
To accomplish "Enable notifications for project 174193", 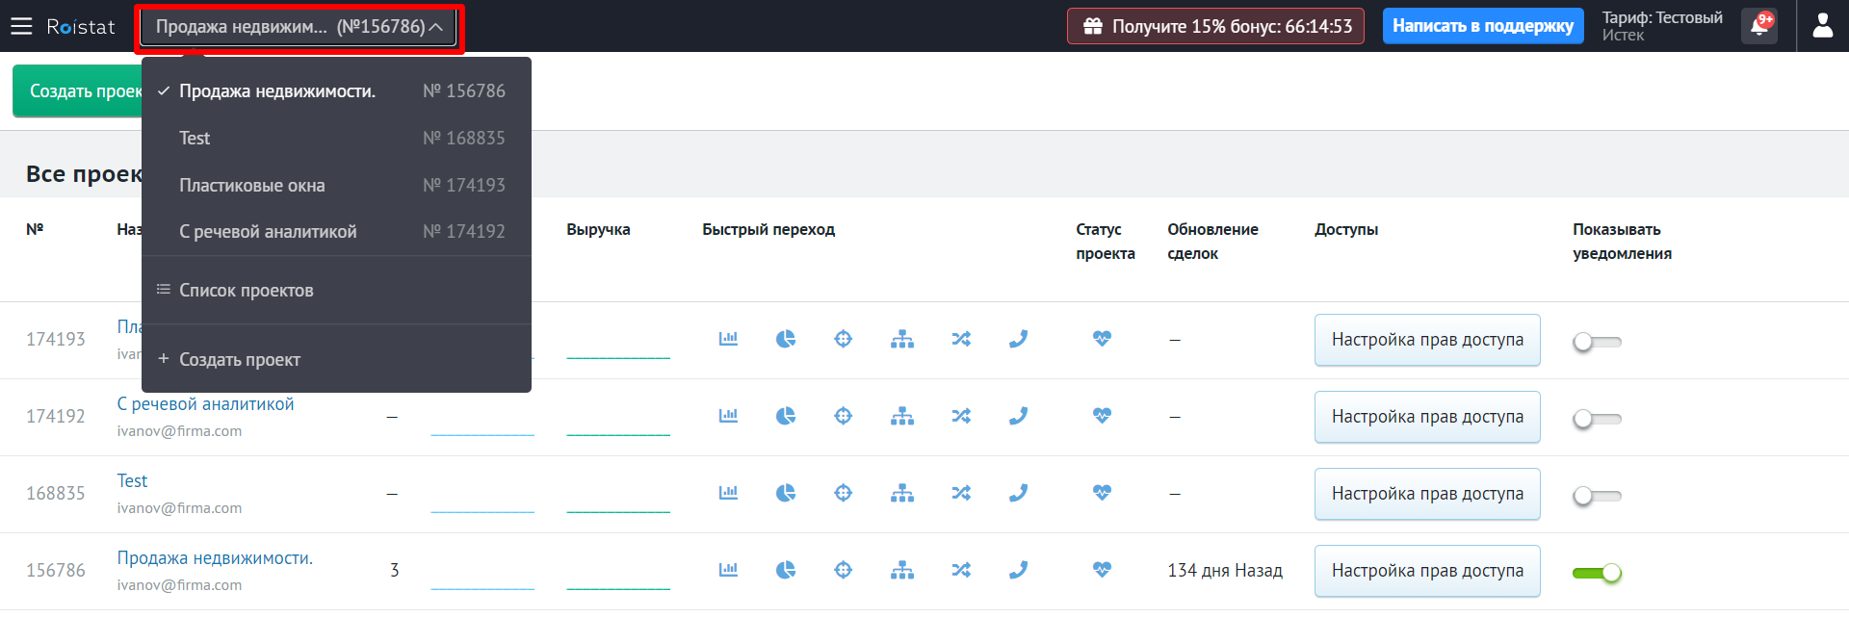I will [1597, 342].
